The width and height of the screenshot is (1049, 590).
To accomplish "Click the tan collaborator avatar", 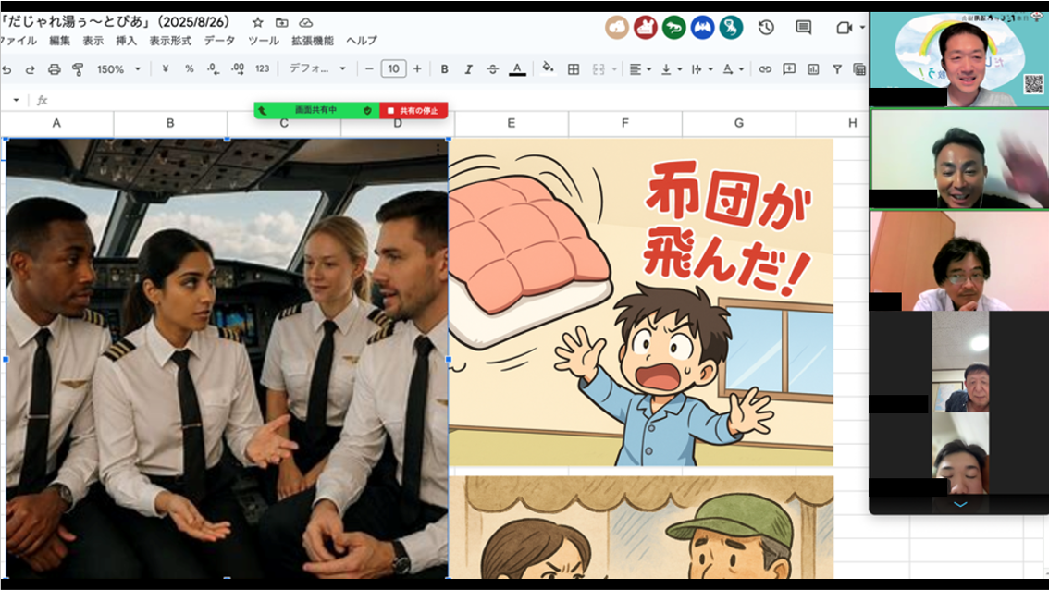I will coord(617,28).
